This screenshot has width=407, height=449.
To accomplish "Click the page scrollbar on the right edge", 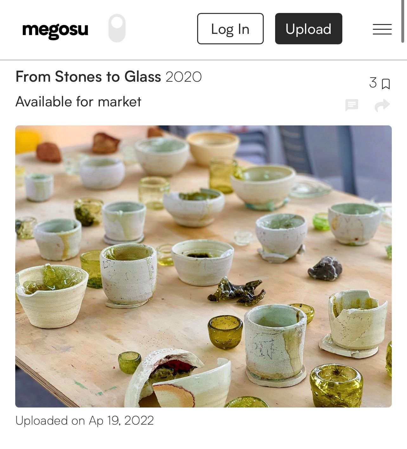I will (x=403, y=22).
